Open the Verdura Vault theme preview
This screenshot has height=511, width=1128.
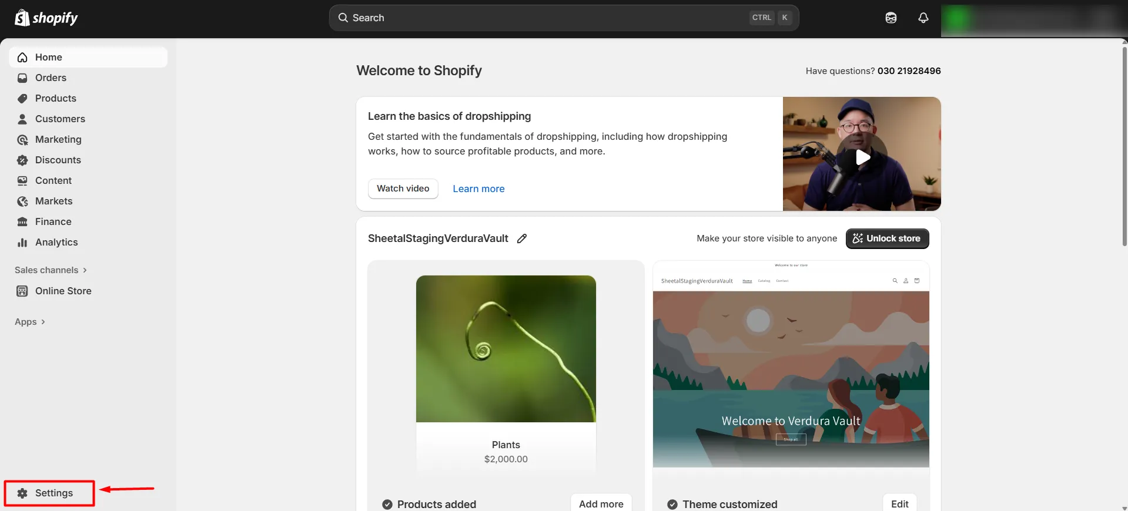click(791, 364)
